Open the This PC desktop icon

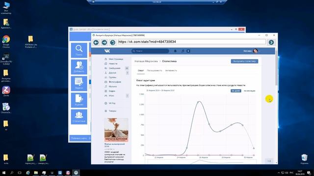coord(6,8)
